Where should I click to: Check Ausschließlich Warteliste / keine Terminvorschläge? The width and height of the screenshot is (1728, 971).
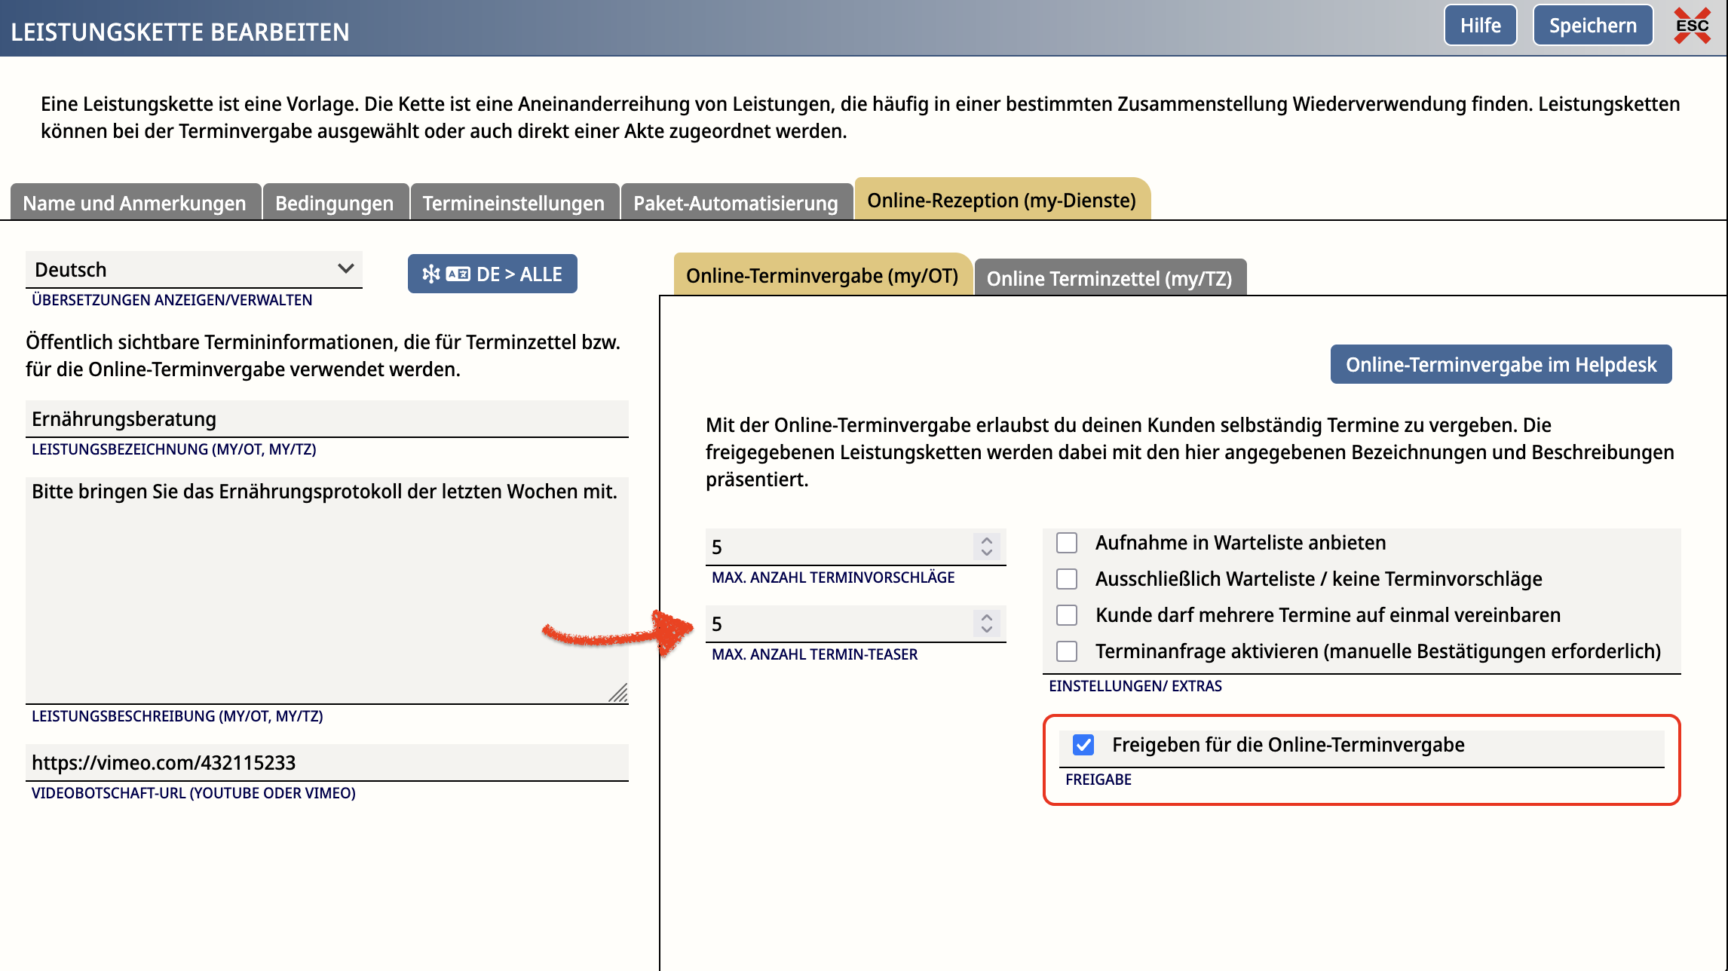1067,579
